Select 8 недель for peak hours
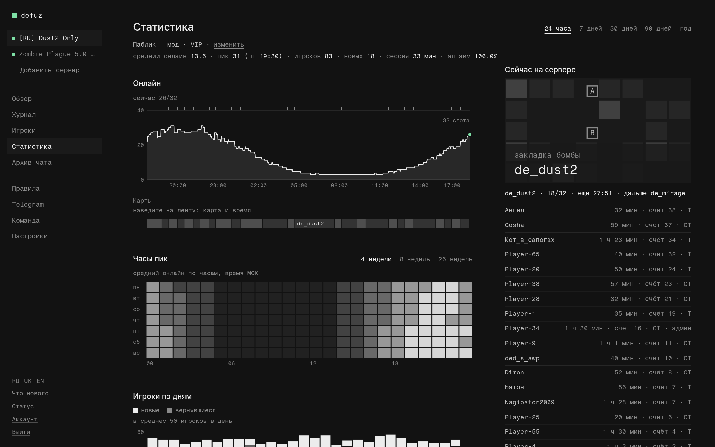 (414, 259)
